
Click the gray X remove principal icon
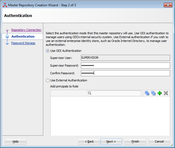pos(166,93)
